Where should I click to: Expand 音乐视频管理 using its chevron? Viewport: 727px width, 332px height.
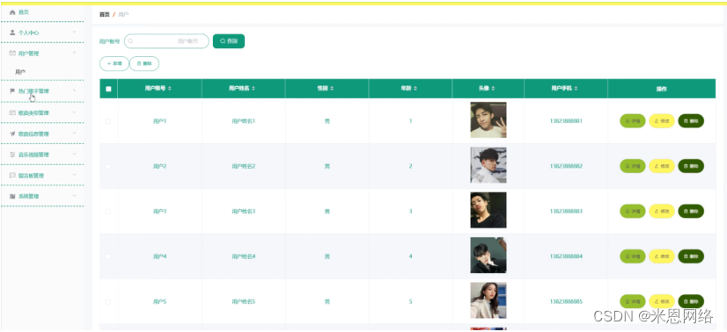[75, 154]
